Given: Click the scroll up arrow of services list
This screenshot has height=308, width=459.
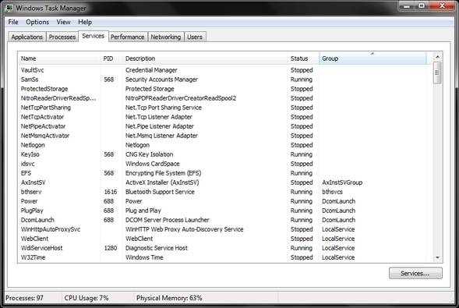Looking at the screenshot, I should pyautogui.click(x=437, y=57).
